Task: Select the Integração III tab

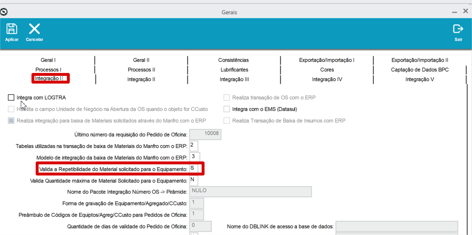Action: click(234, 79)
